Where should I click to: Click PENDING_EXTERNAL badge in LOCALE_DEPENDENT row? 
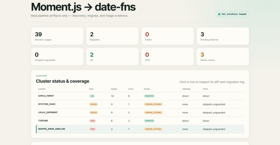click(x=153, y=112)
